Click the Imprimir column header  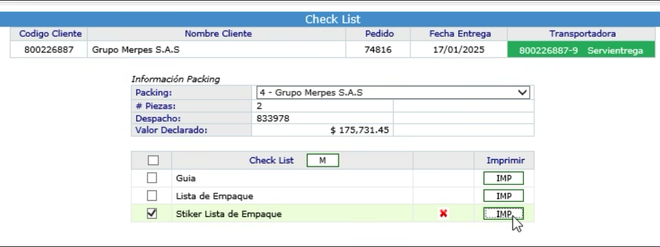[x=505, y=160]
